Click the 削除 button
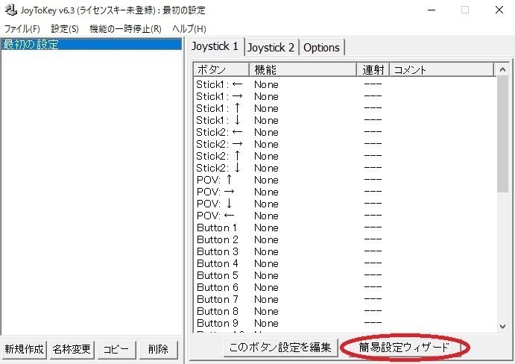 click(x=158, y=349)
